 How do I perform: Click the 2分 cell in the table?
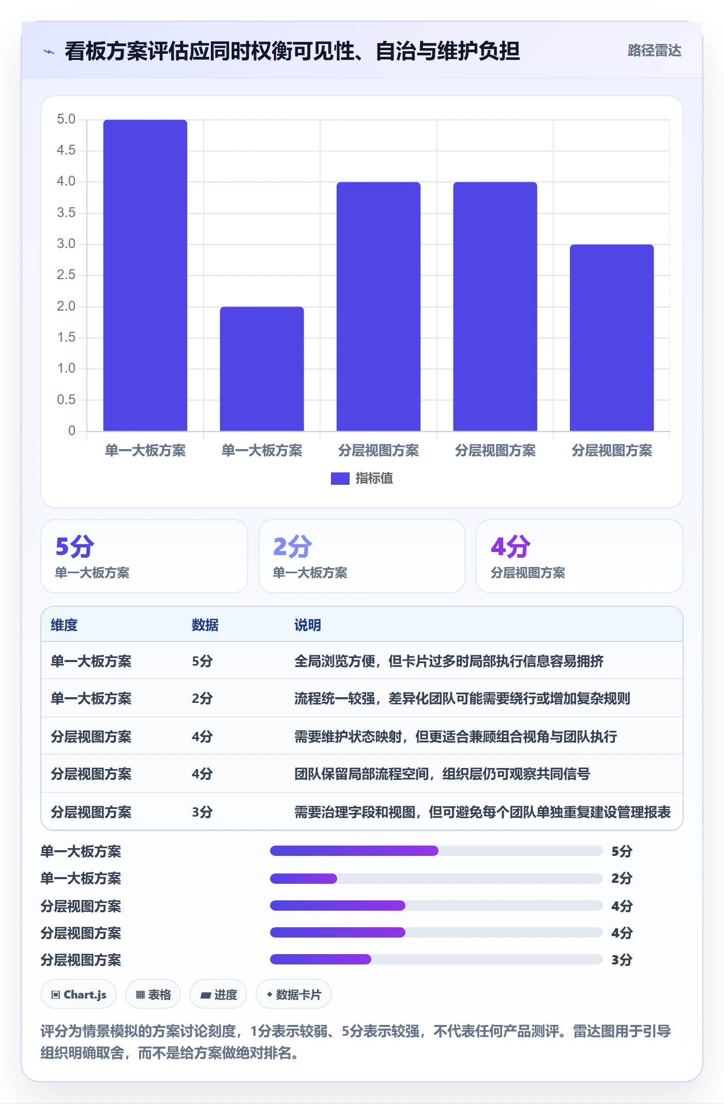[x=202, y=698]
